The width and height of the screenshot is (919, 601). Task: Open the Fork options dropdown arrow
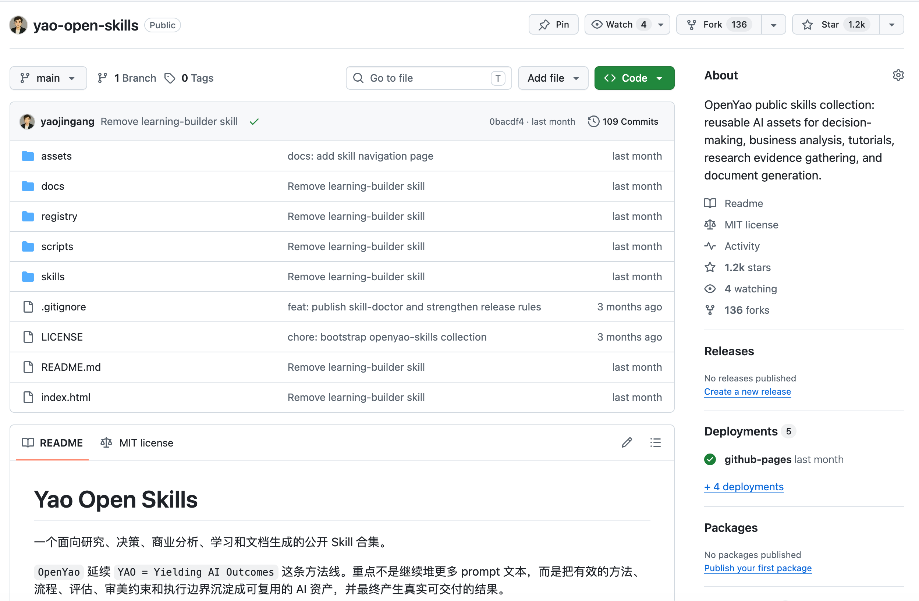click(x=773, y=25)
